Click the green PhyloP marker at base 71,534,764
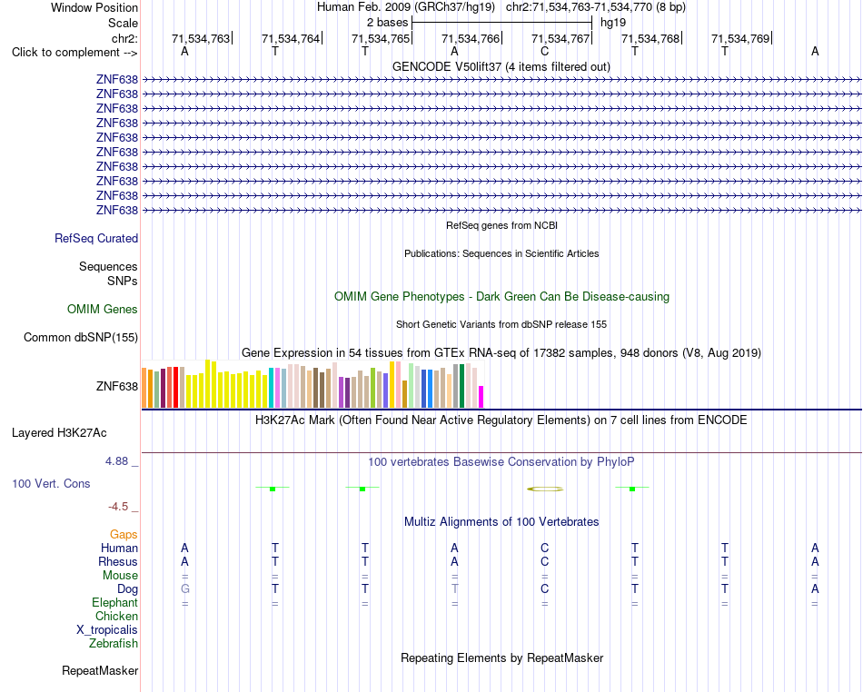The image size is (863, 692). 273,489
